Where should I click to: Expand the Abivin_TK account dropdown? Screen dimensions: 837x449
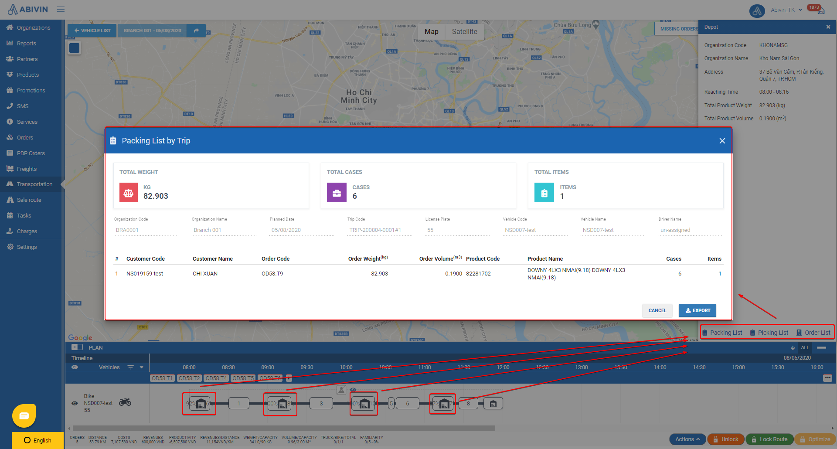coord(786,10)
